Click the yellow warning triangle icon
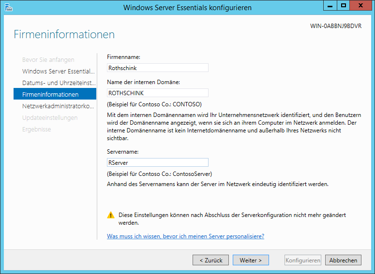 (111, 215)
